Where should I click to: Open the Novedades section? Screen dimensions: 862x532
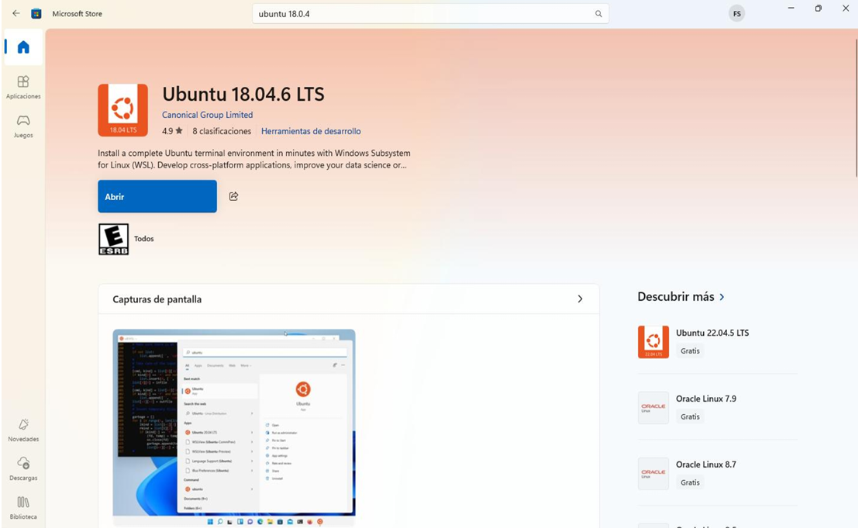(x=22, y=431)
